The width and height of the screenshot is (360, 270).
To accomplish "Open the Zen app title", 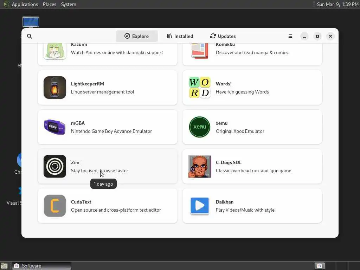I will pos(75,162).
